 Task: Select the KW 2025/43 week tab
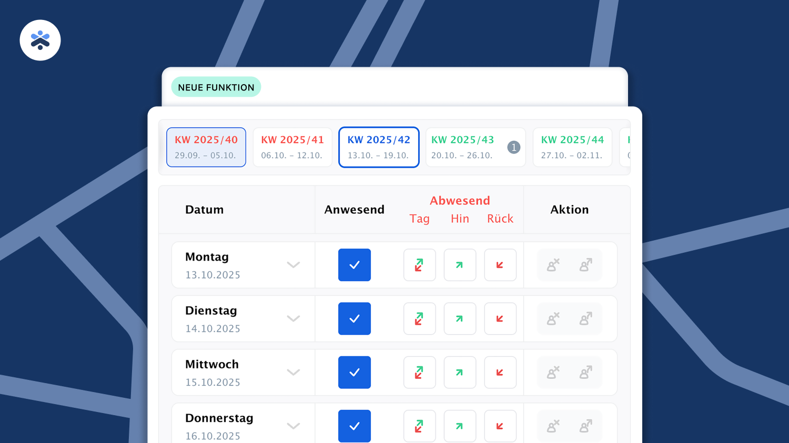tap(463, 147)
